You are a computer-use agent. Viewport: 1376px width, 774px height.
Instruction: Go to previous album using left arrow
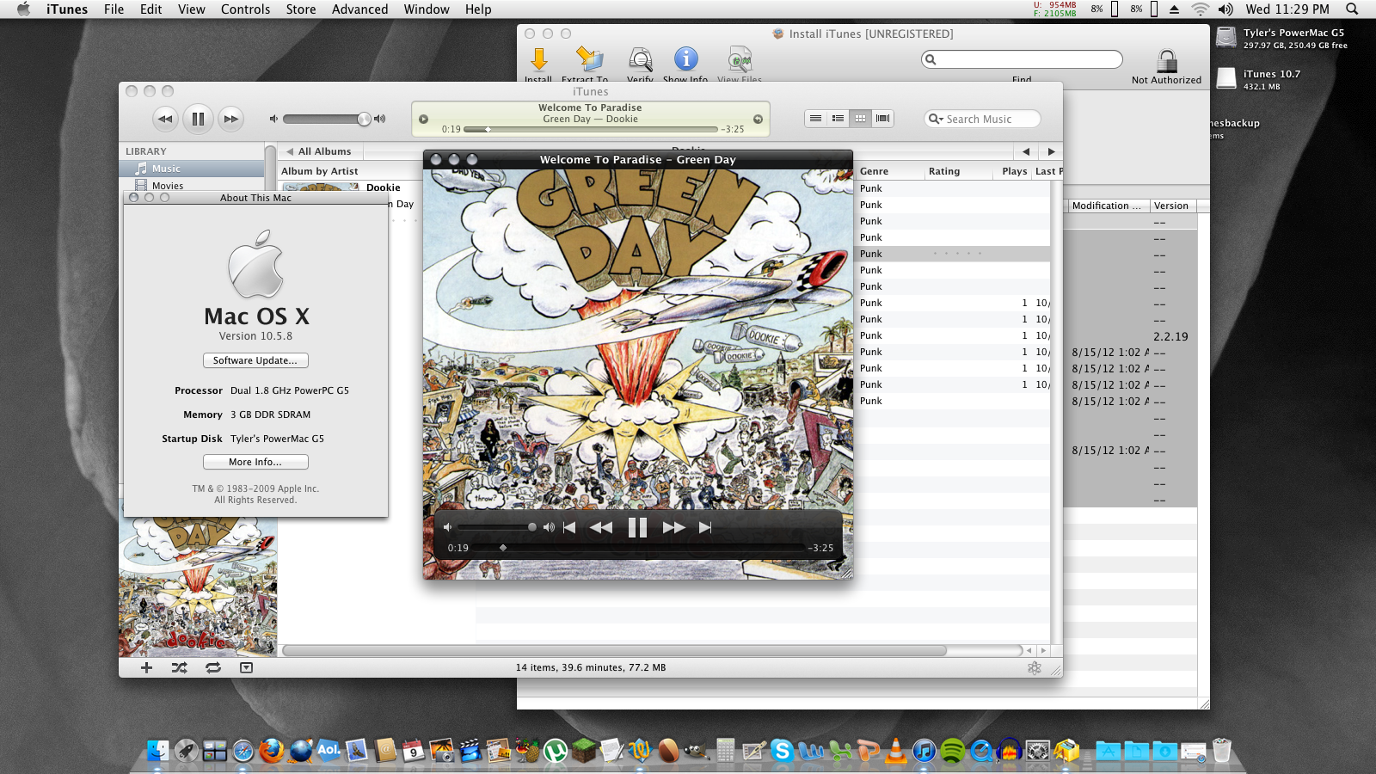[x=1026, y=151]
